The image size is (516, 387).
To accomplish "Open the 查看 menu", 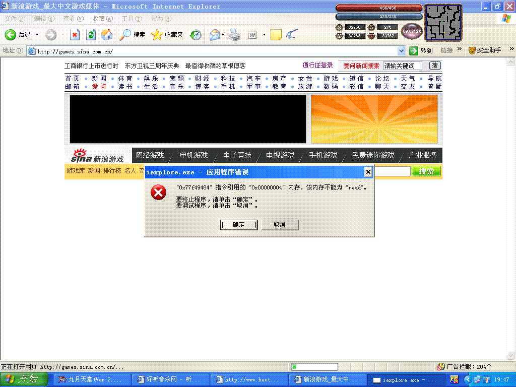I will 74,19.
